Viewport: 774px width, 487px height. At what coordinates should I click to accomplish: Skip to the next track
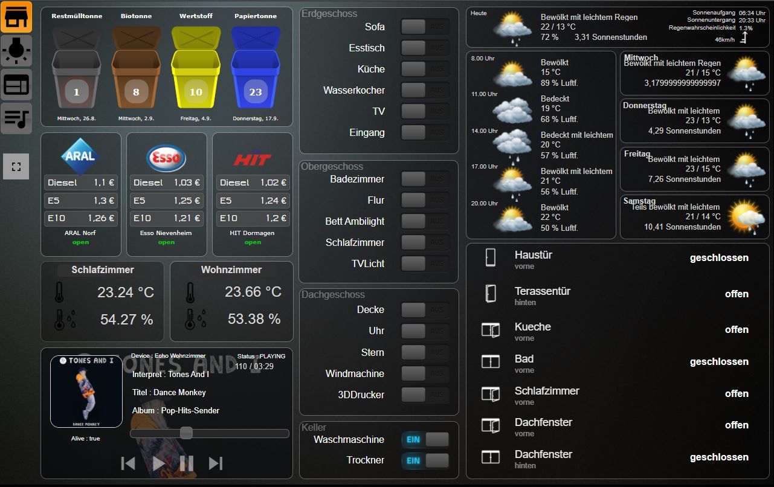click(216, 463)
